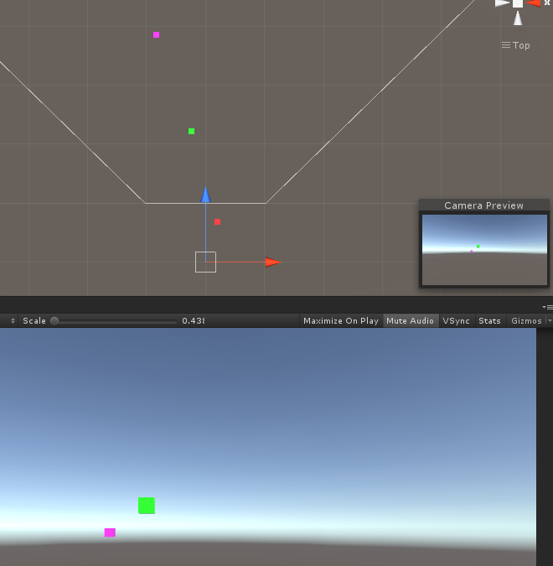Viewport: 553px width, 566px height.
Task: Click the blue Z-axis move arrow
Action: click(205, 195)
